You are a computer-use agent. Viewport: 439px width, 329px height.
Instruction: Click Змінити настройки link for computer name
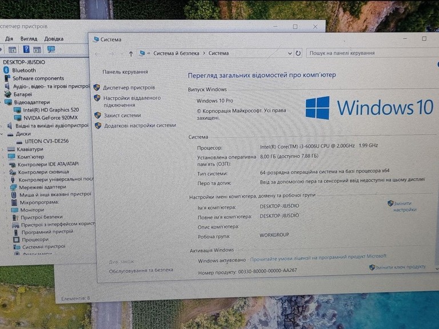pos(405,206)
